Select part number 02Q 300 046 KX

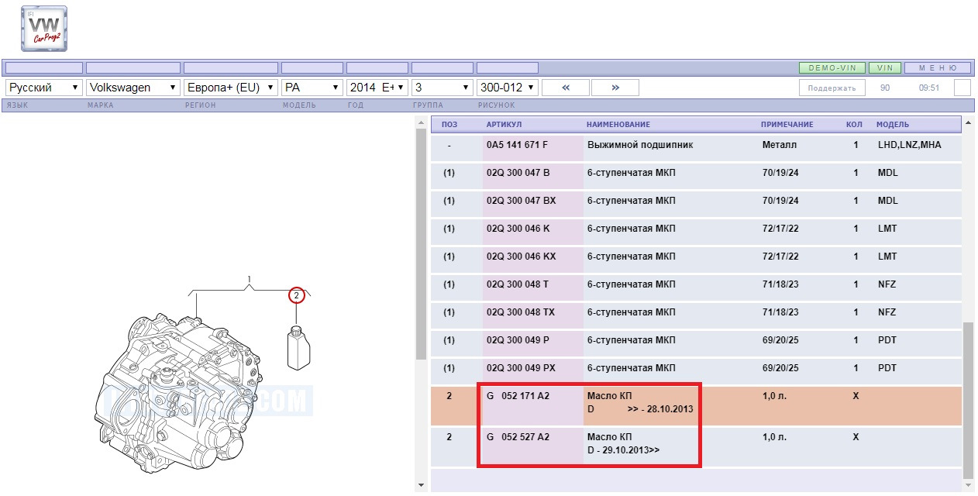point(522,257)
